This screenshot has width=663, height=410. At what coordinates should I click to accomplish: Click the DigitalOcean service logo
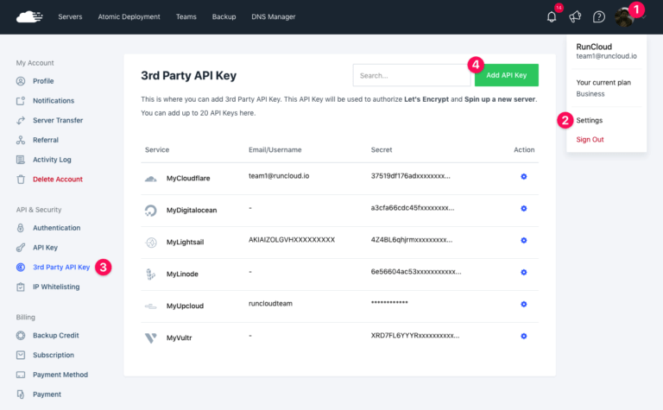(x=150, y=210)
